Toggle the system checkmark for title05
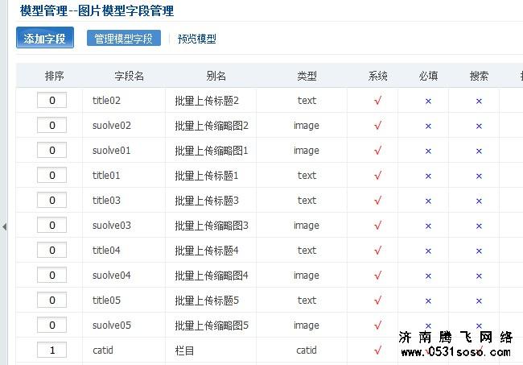 [x=377, y=301]
